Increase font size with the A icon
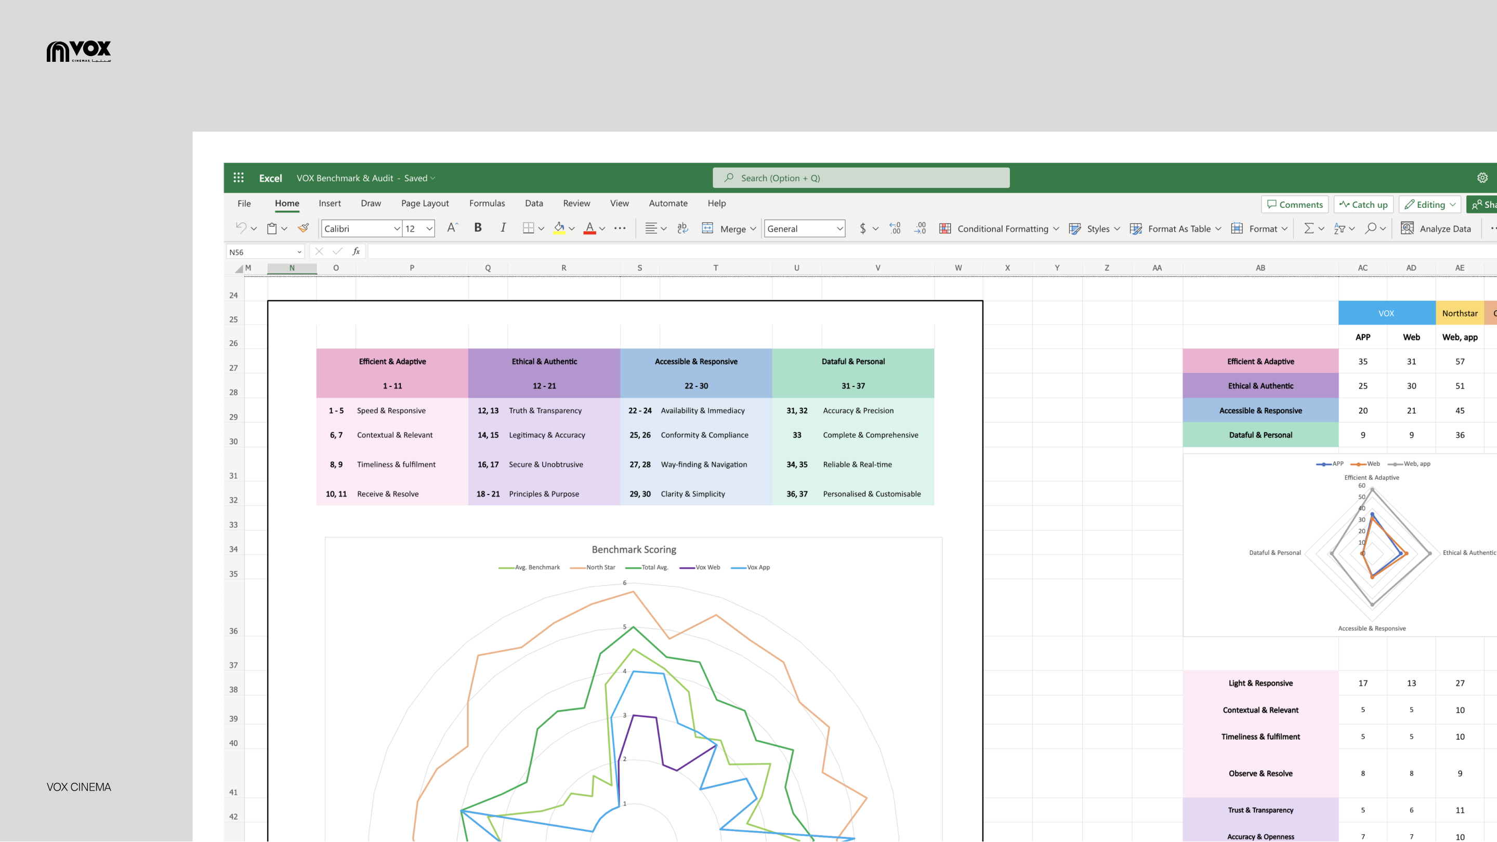This screenshot has height=842, width=1497. click(x=452, y=228)
